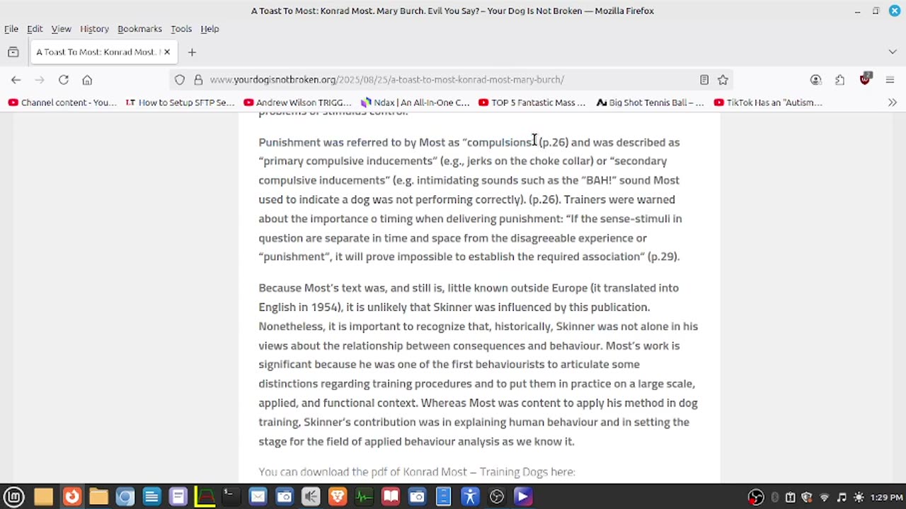Open the music note sound applet
The height and width of the screenshot is (509, 906).
tap(842, 497)
